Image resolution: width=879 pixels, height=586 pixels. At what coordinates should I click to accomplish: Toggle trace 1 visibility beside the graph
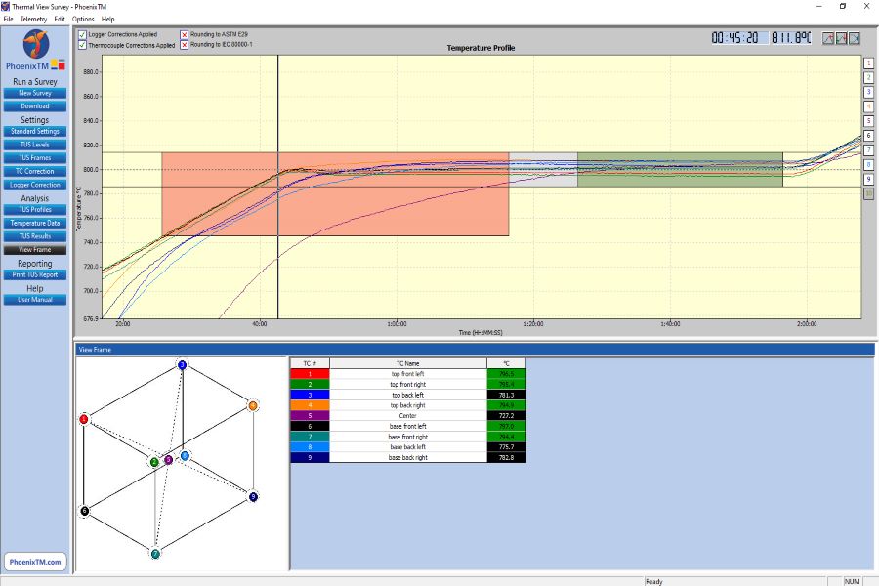[868, 63]
